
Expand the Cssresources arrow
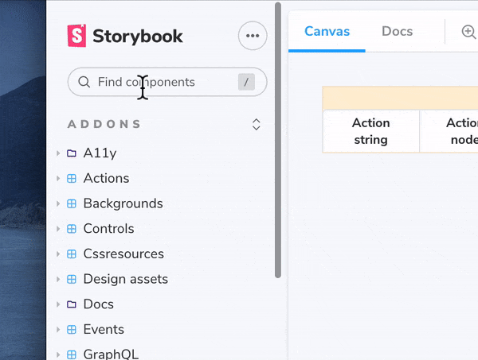click(58, 254)
